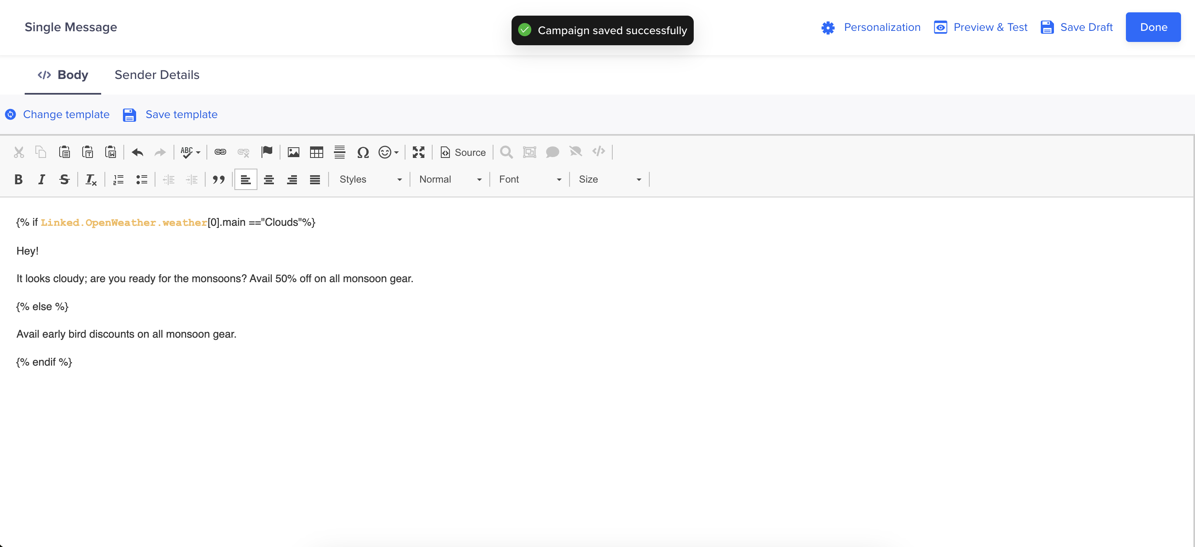Click Change template link

(x=58, y=115)
